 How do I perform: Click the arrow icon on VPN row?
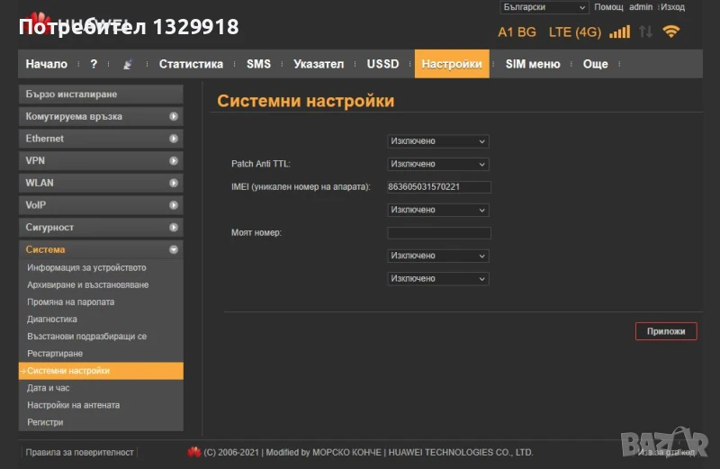174,160
